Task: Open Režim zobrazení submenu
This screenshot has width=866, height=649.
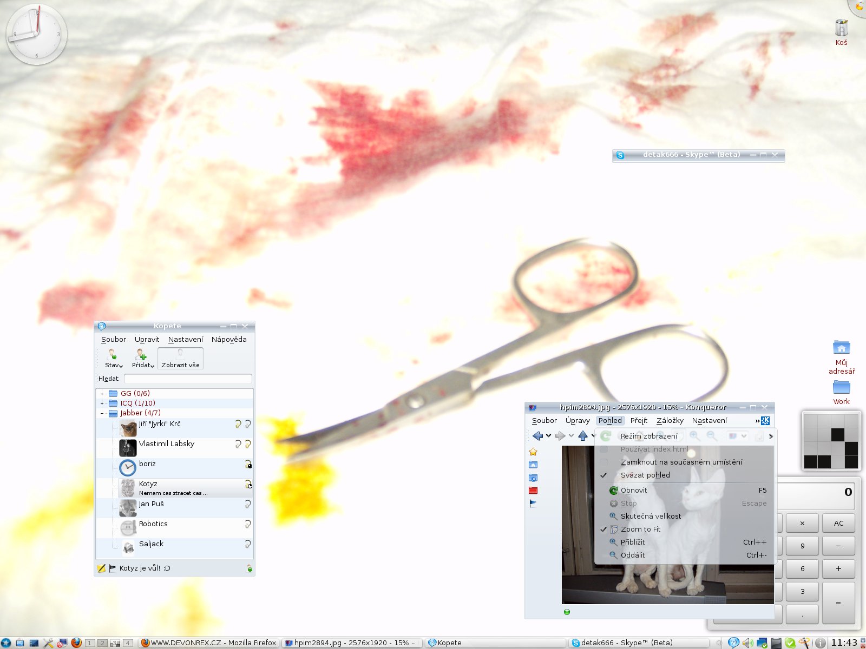Action: (x=685, y=436)
